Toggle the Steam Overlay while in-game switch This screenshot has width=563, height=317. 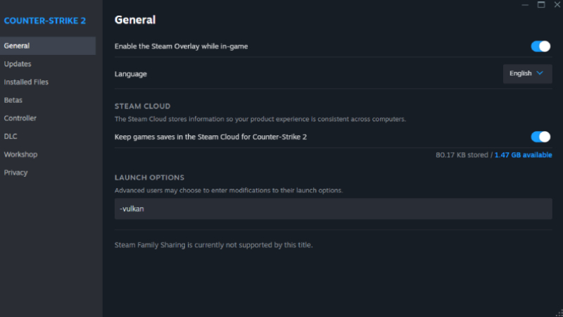540,46
